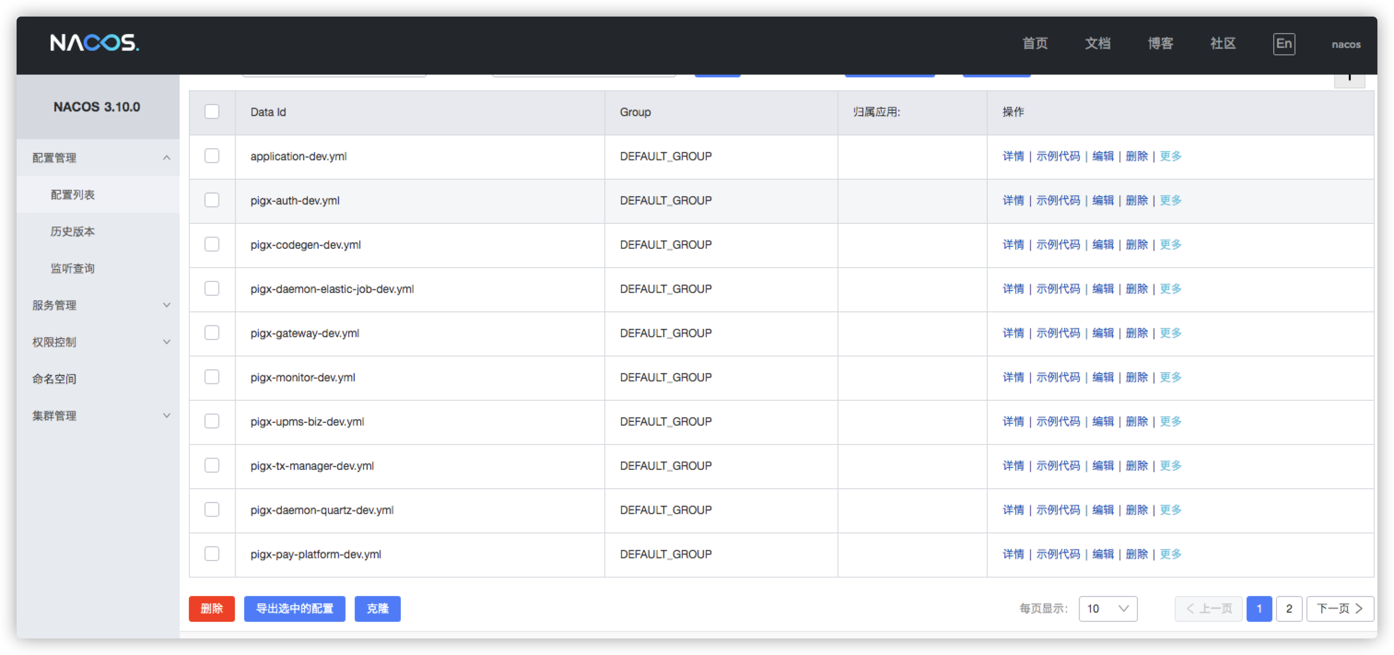Open the 命名空间 menu item
Image resolution: width=1394 pixels, height=655 pixels.
click(x=54, y=379)
